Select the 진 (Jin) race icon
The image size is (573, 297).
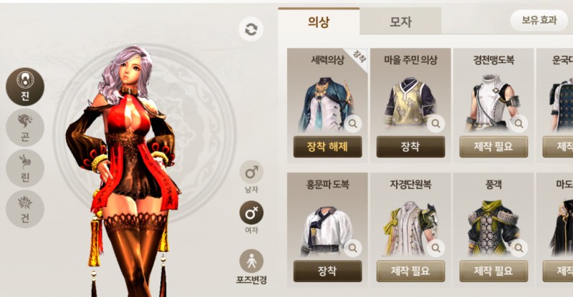click(x=25, y=87)
